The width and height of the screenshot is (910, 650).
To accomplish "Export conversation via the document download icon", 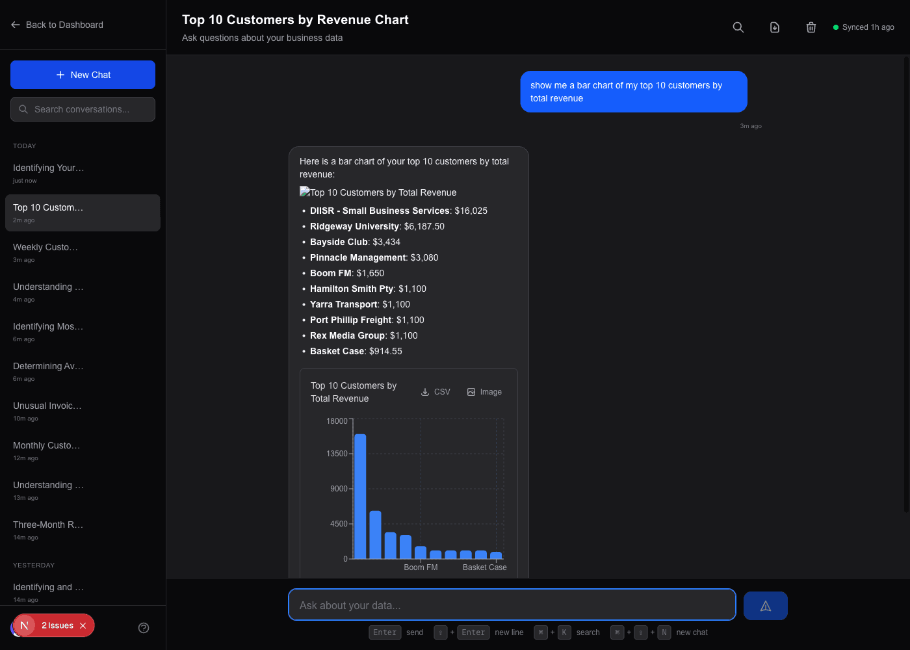I will [x=775, y=27].
